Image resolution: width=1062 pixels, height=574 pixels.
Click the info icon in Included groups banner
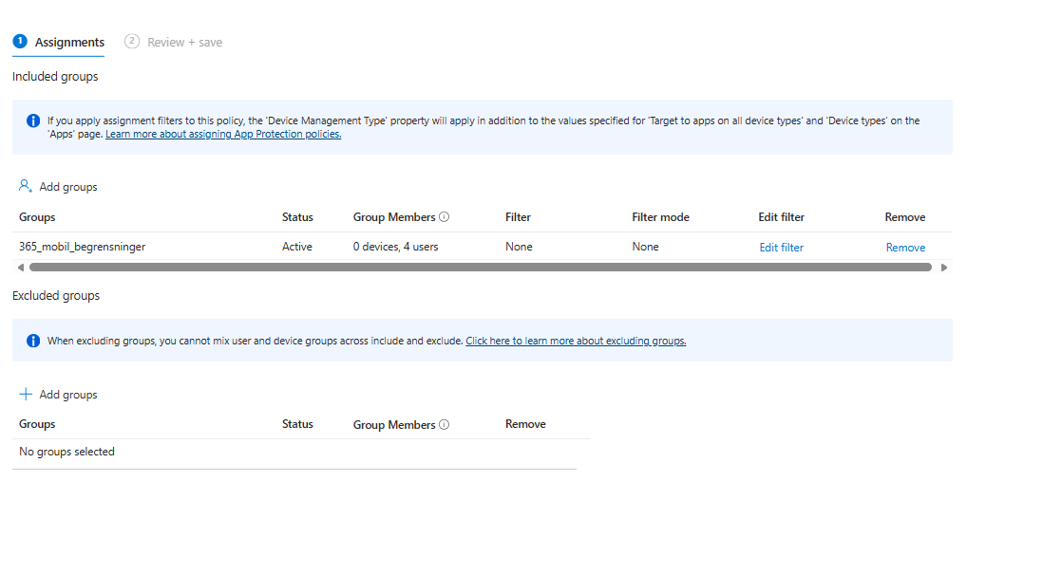(x=33, y=121)
